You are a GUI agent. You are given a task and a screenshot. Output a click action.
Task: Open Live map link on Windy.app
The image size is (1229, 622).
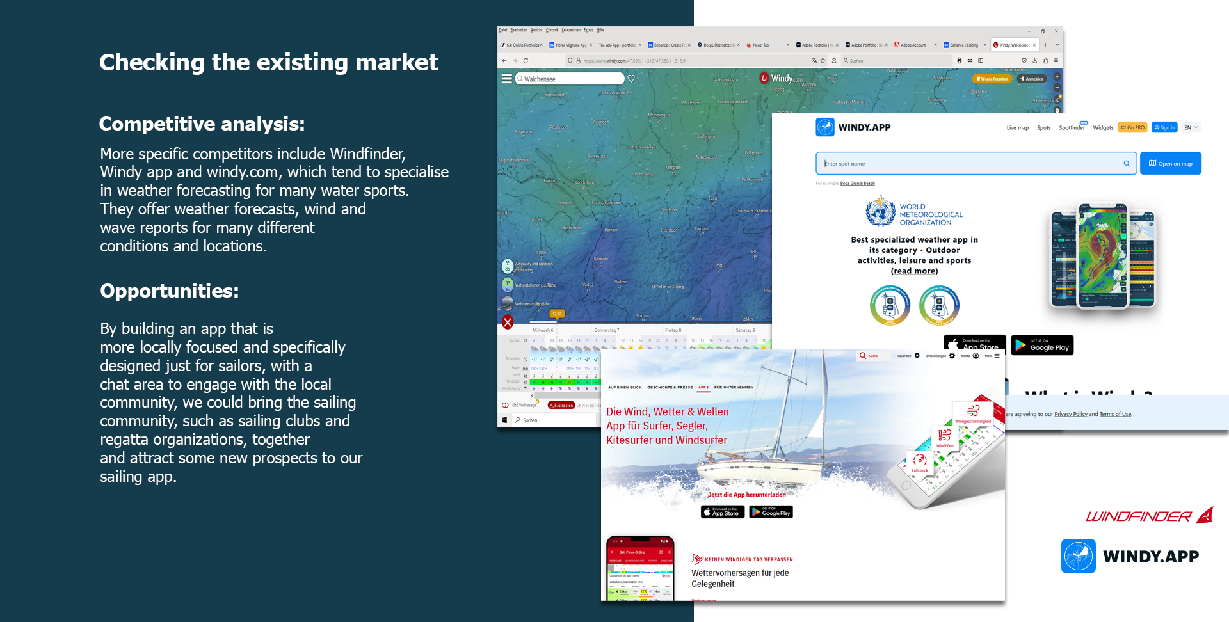click(1017, 128)
